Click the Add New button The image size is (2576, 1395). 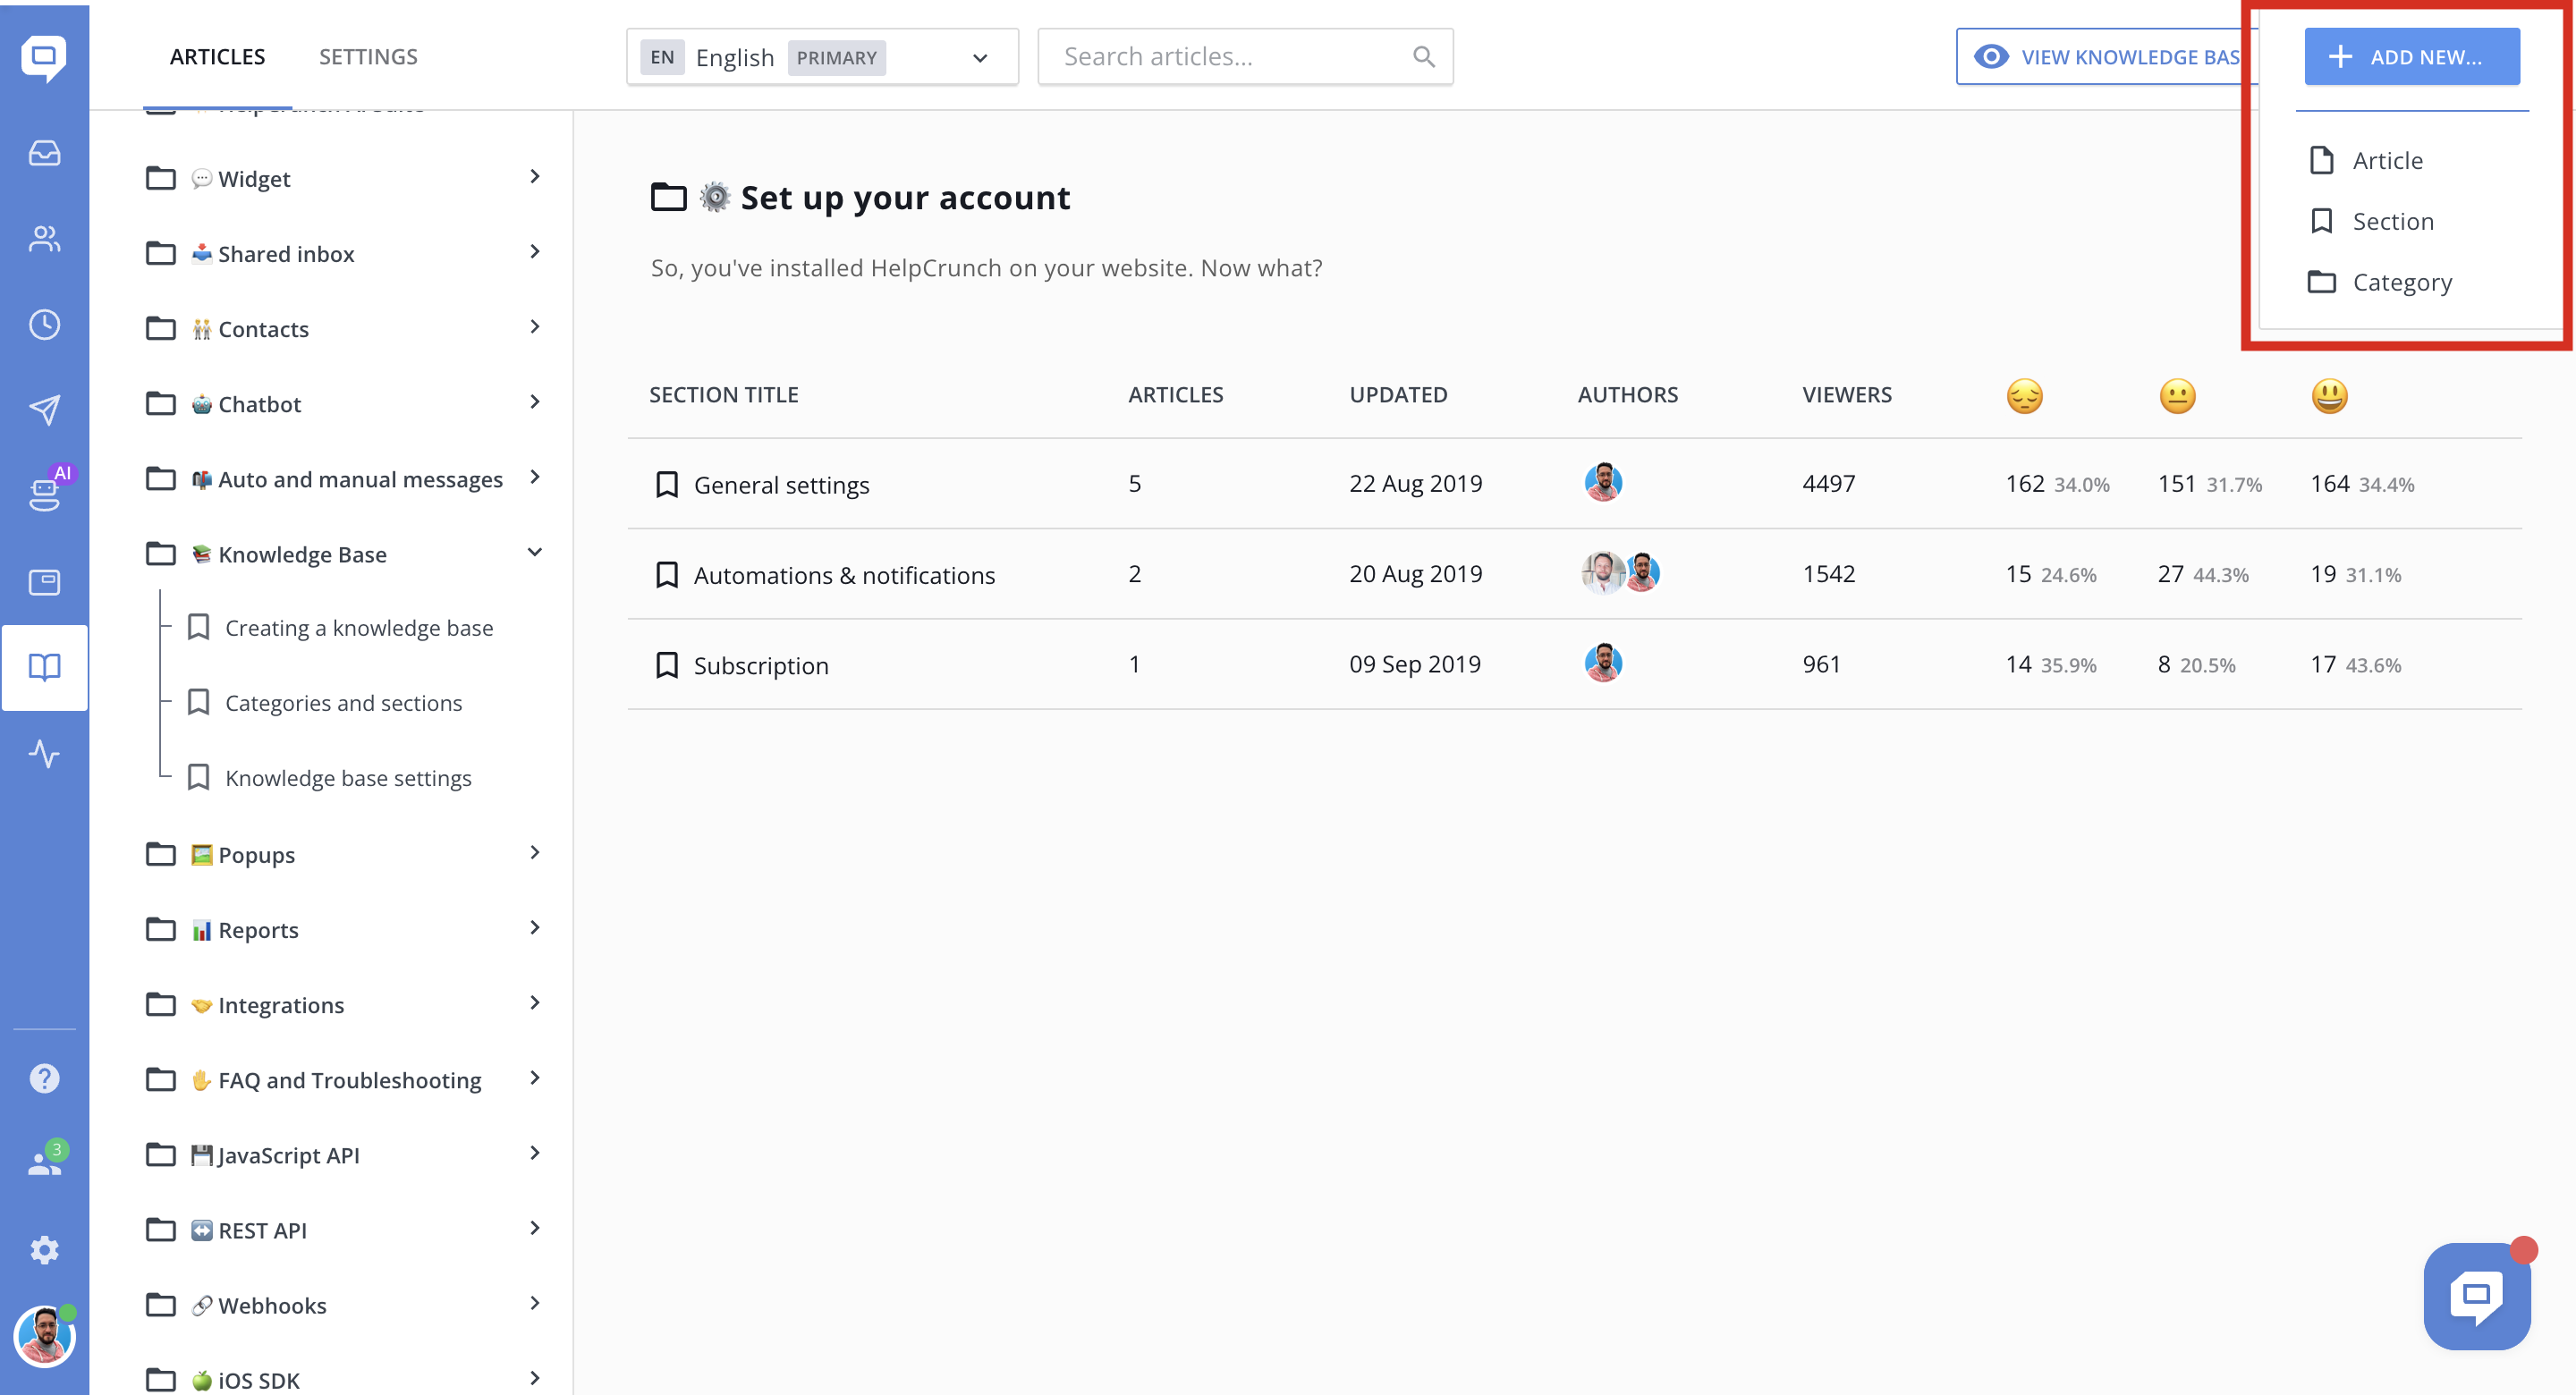(x=2411, y=57)
